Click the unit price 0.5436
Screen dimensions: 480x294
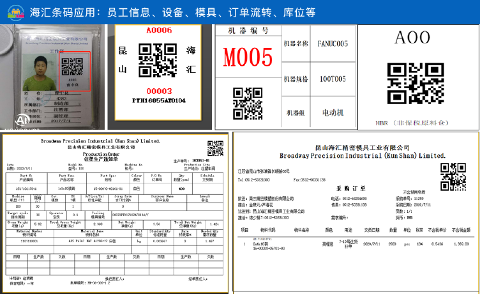pyautogui.click(x=437, y=244)
